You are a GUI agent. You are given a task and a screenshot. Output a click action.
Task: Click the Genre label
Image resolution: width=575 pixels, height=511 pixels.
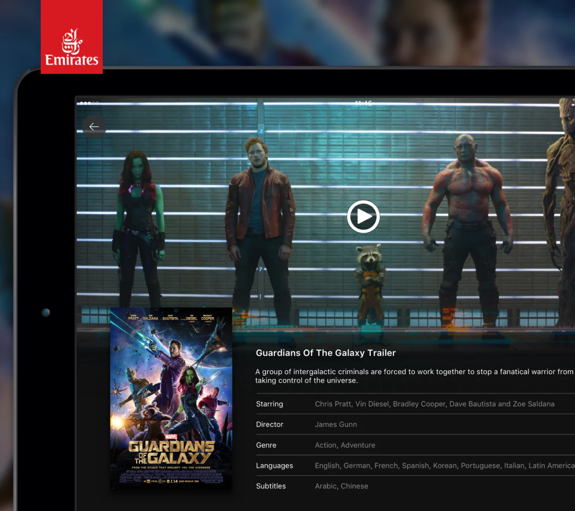266,445
